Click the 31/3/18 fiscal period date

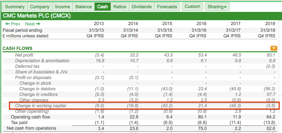268,30
